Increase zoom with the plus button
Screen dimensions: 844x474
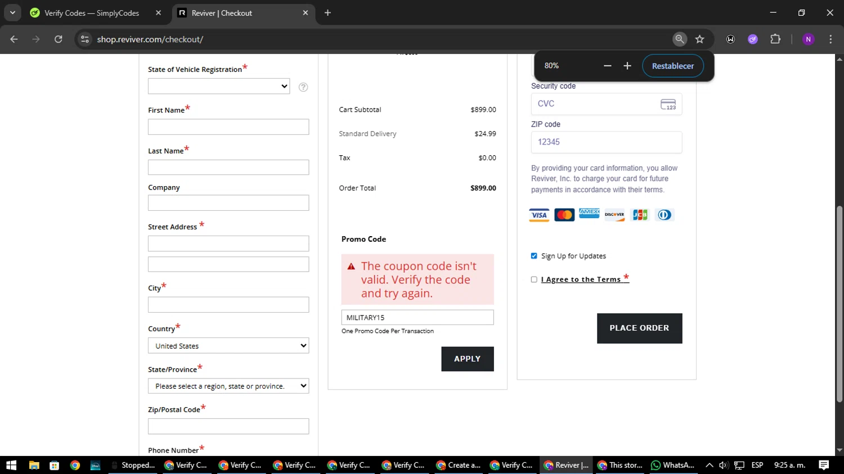tap(627, 66)
